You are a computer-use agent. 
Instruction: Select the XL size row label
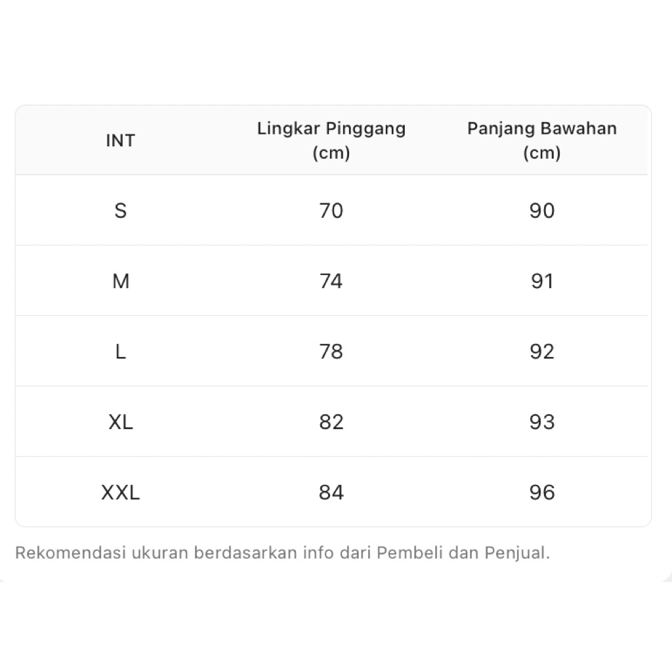[121, 422]
